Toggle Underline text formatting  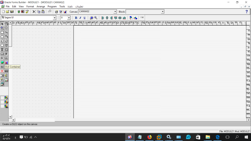[x=85, y=18]
